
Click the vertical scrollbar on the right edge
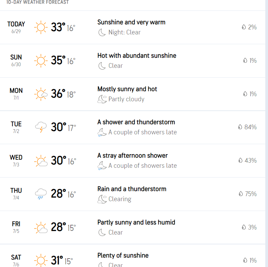(267, 134)
